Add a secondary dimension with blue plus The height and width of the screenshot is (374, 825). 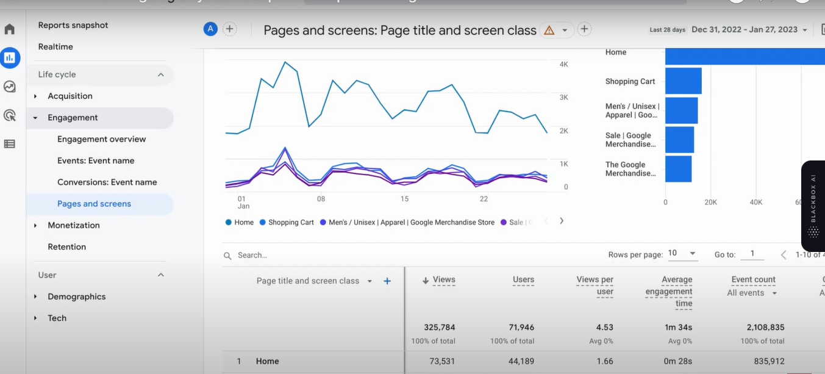click(387, 281)
